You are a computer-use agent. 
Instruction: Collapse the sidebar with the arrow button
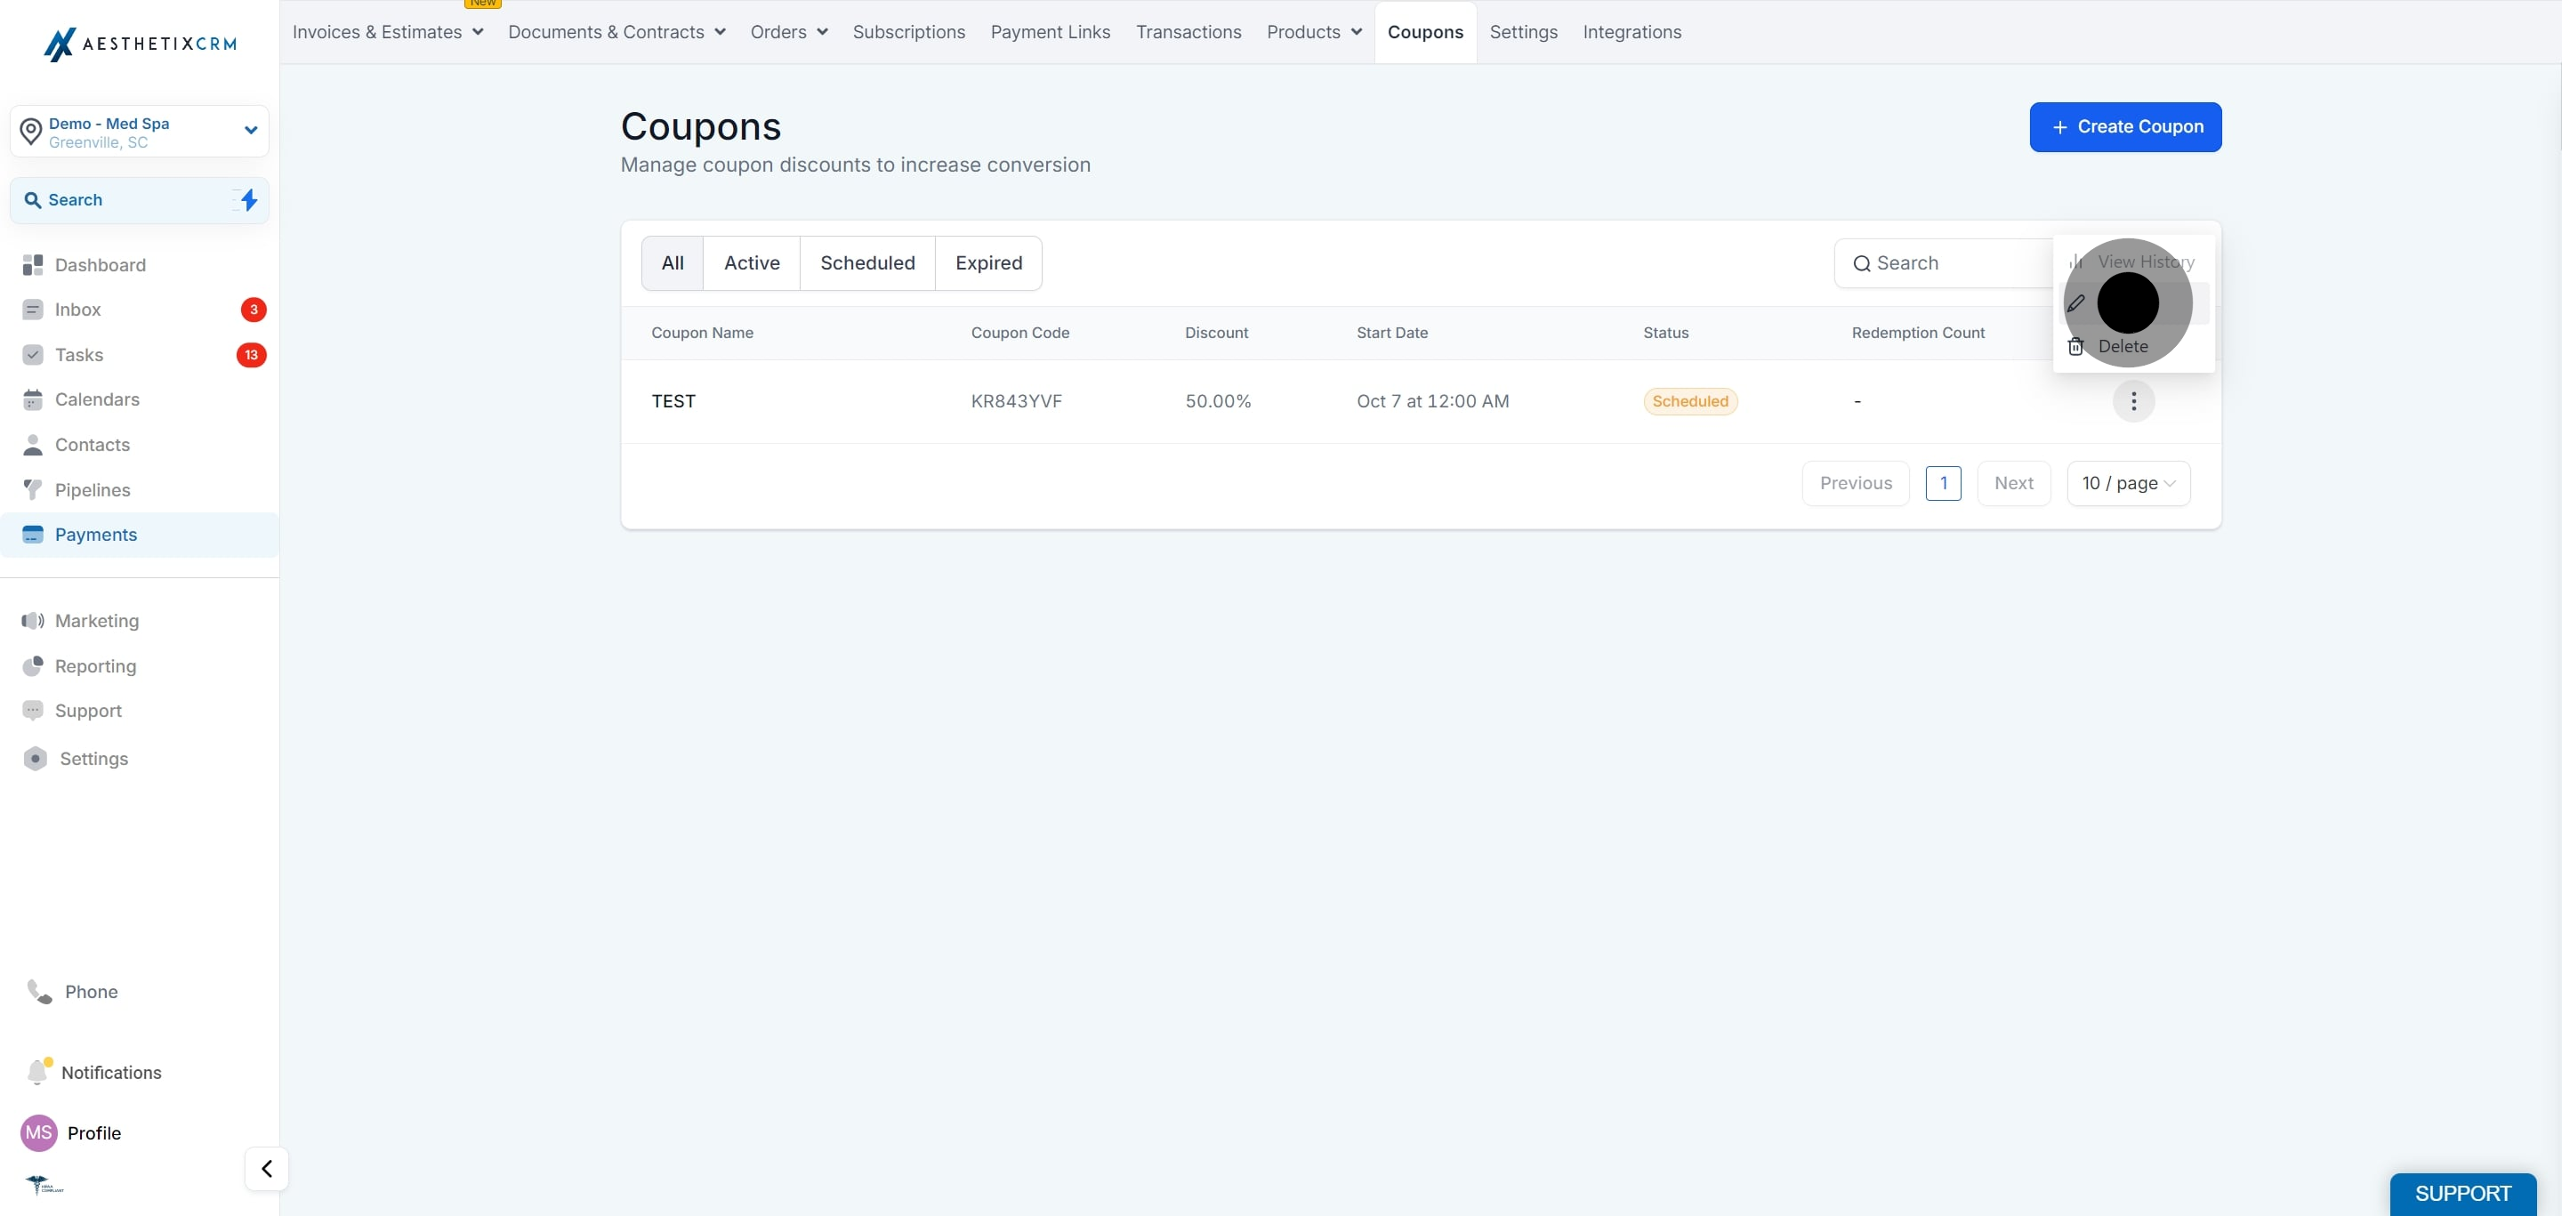pyautogui.click(x=267, y=1168)
